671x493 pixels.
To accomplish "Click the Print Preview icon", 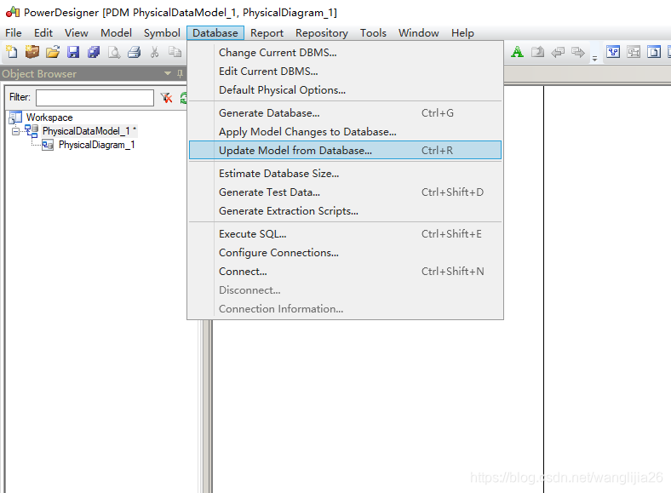I will pos(114,52).
